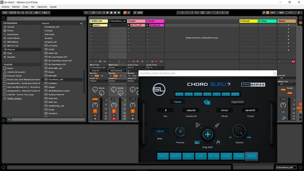Open the Ayuda menu
This screenshot has height=171, width=304.
(53, 7)
